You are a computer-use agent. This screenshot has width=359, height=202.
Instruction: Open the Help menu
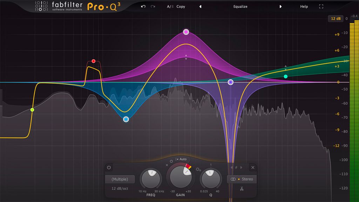click(304, 6)
